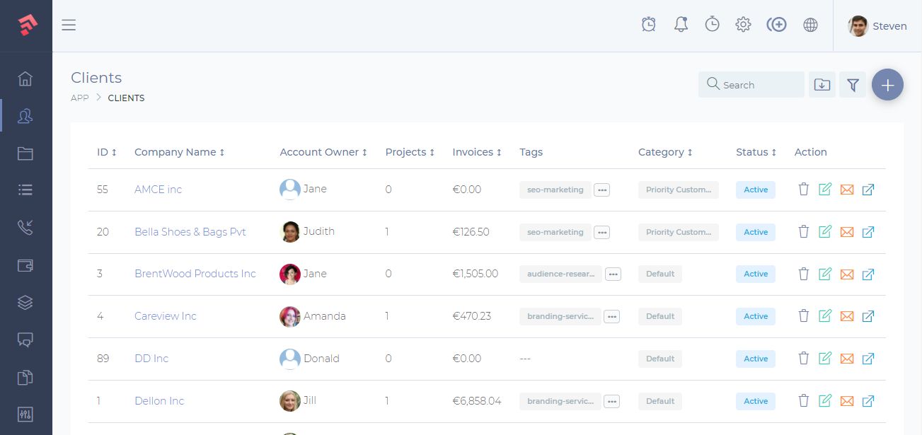Image resolution: width=922 pixels, height=435 pixels.
Task: Open the calls section from the sidebar
Action: 25,227
